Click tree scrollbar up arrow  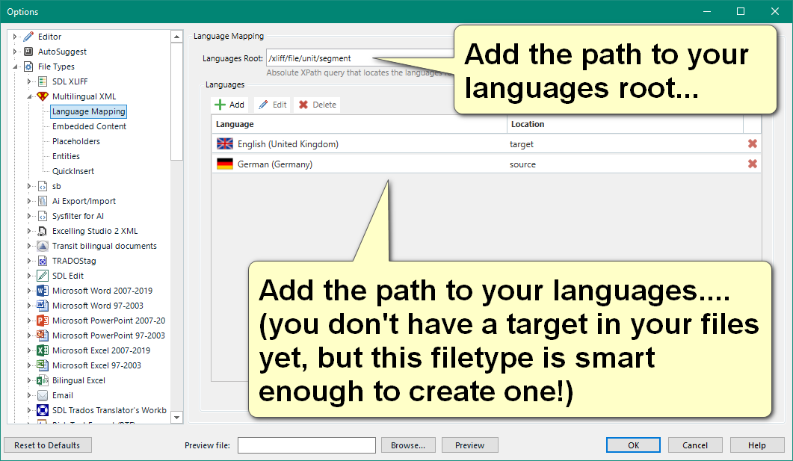coord(176,37)
